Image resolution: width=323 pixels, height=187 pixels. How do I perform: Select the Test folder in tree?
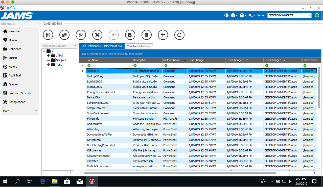coord(59,65)
